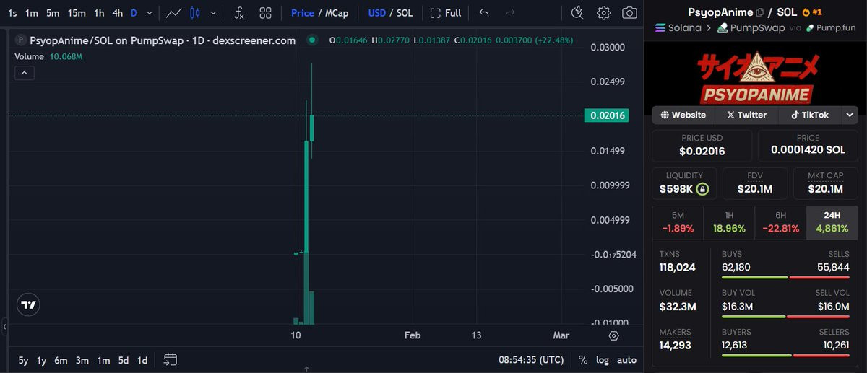Open go-to-date calendar icon
Viewport: 867px width, 373px height.
(x=171, y=359)
